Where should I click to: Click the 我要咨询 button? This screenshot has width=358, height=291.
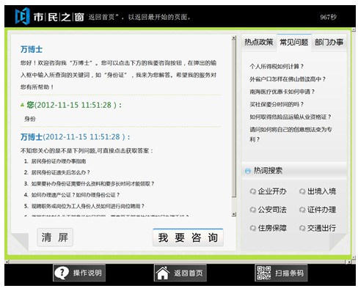tap(188, 237)
